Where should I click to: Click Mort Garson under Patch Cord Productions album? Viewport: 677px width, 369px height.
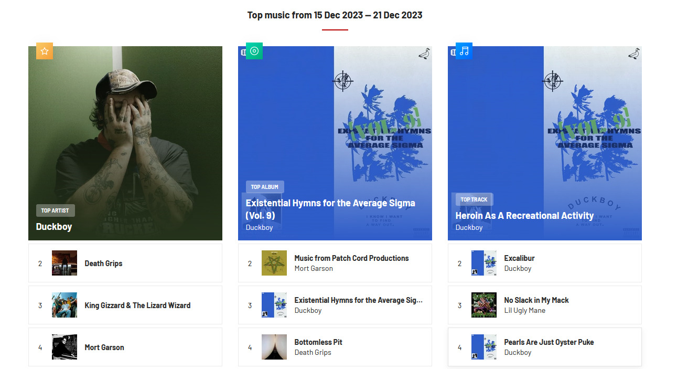[x=314, y=268]
